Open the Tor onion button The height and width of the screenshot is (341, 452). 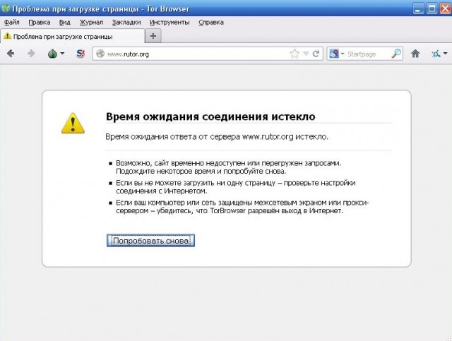pyautogui.click(x=52, y=54)
